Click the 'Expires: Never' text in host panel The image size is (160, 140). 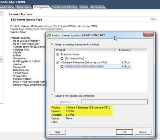pos(19,32)
